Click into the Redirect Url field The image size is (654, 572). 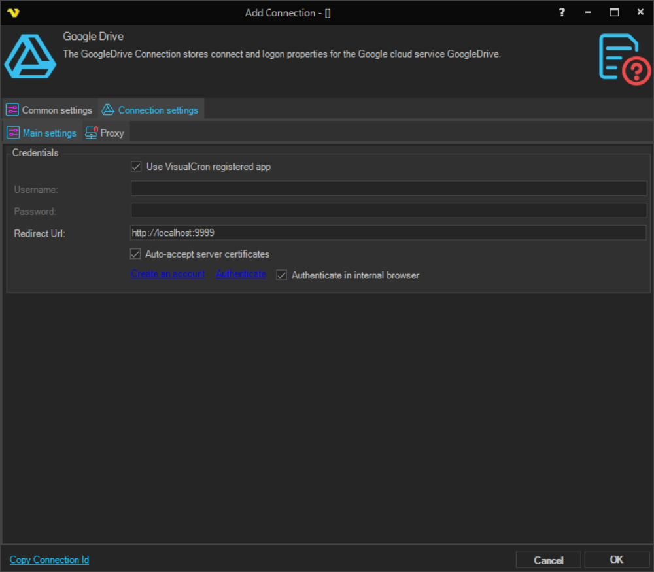click(388, 233)
